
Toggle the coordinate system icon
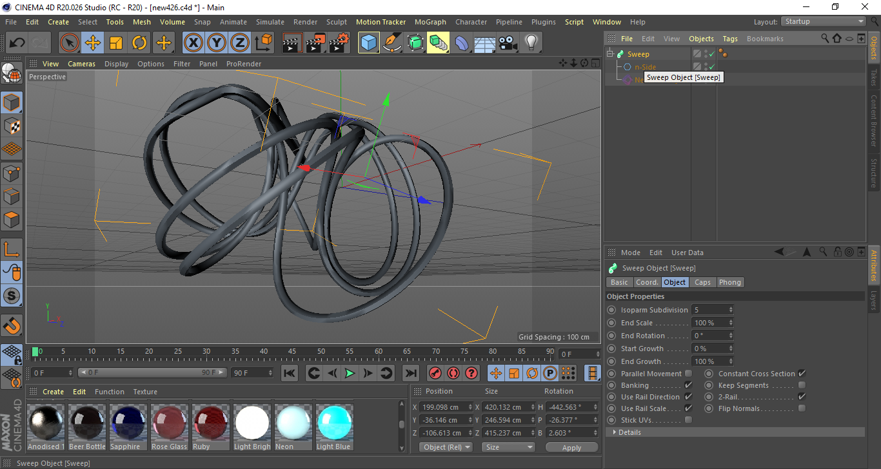[263, 43]
